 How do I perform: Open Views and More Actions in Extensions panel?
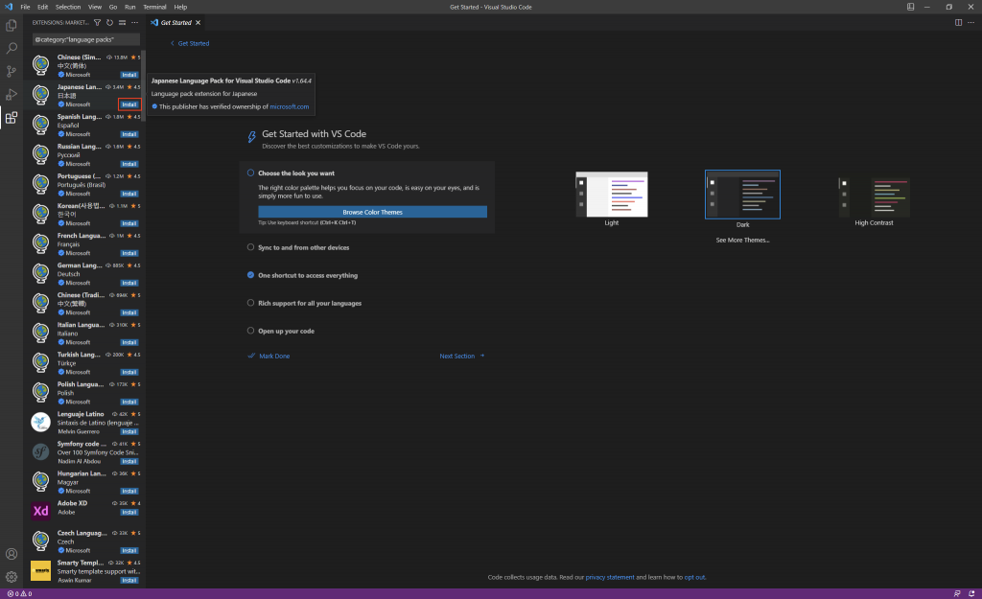tap(134, 23)
